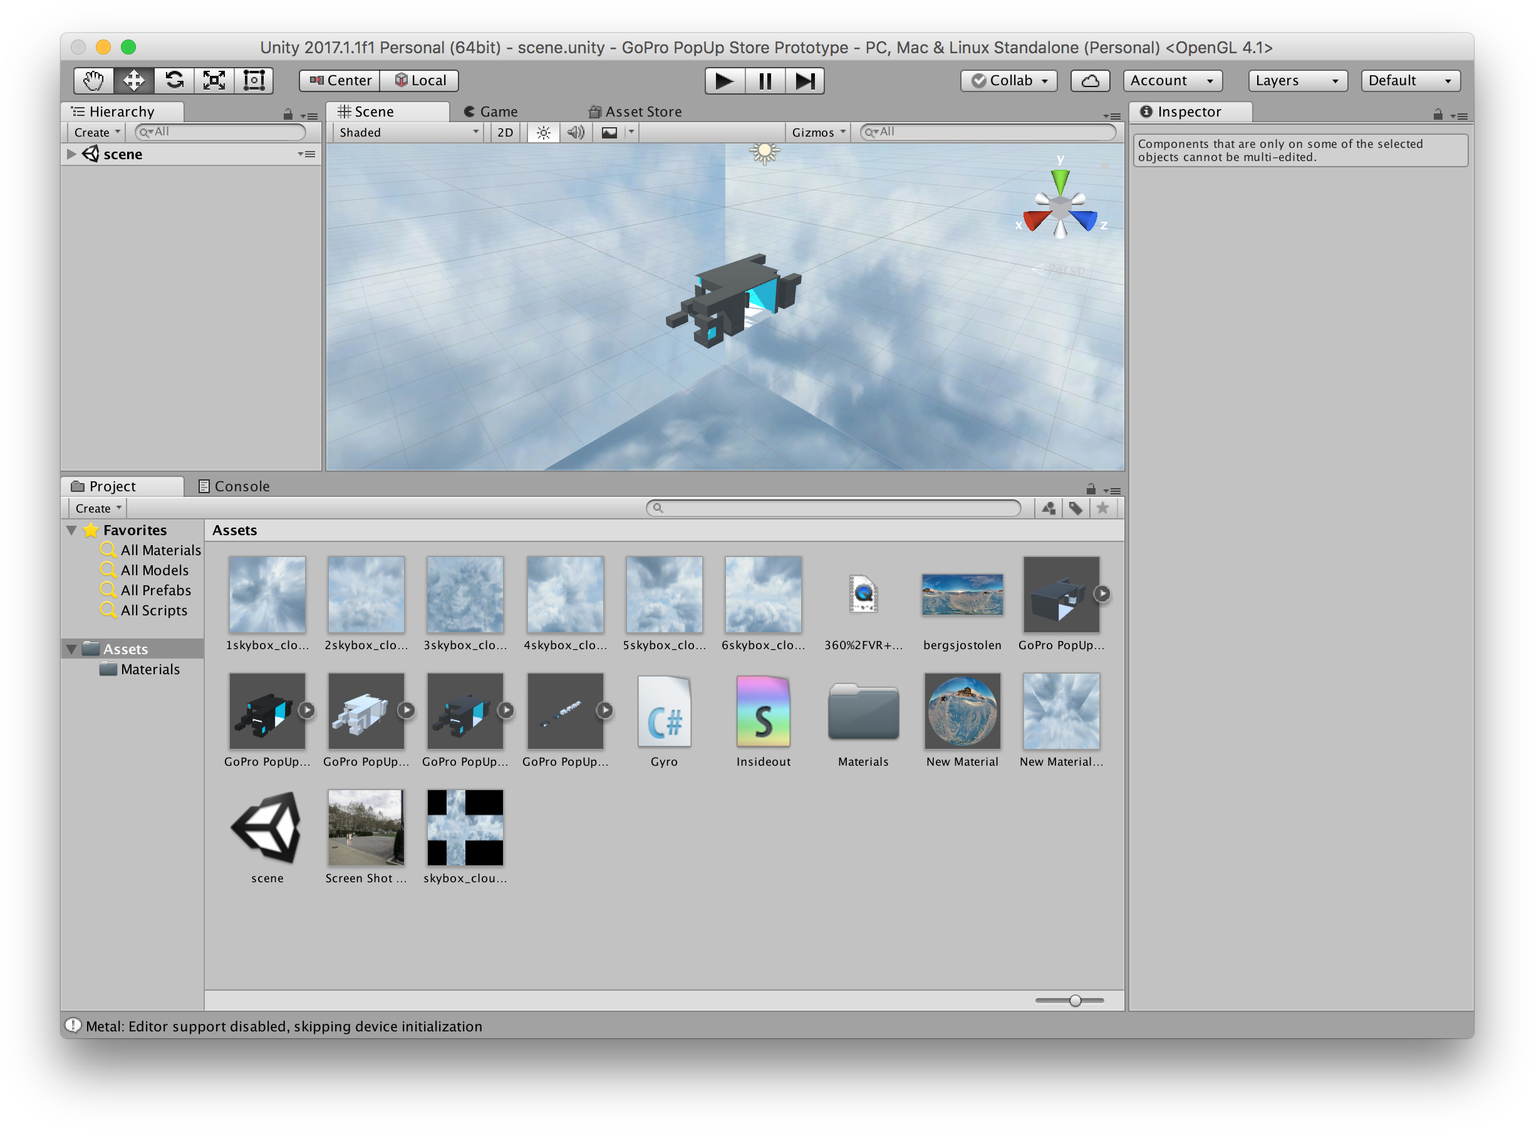Open the Layers dropdown
Viewport: 1534px width, 1131px height.
(1296, 80)
